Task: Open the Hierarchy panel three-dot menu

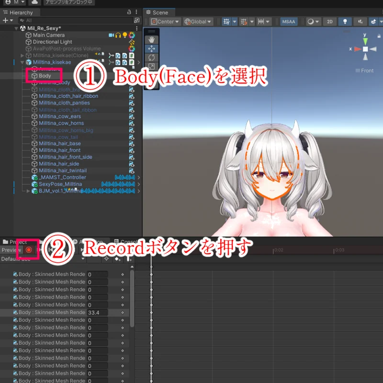Action: point(136,12)
